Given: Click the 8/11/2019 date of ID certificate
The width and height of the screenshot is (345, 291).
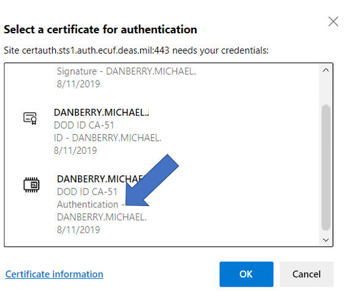Looking at the screenshot, I should (75, 151).
